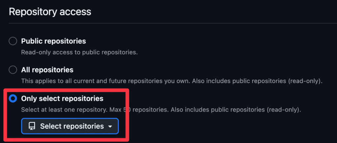The height and width of the screenshot is (143, 337).
Task: Click the "Repository access" heading
Action: [50, 12]
